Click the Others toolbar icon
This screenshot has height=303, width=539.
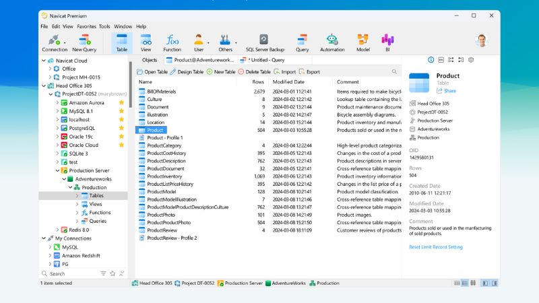pyautogui.click(x=225, y=43)
